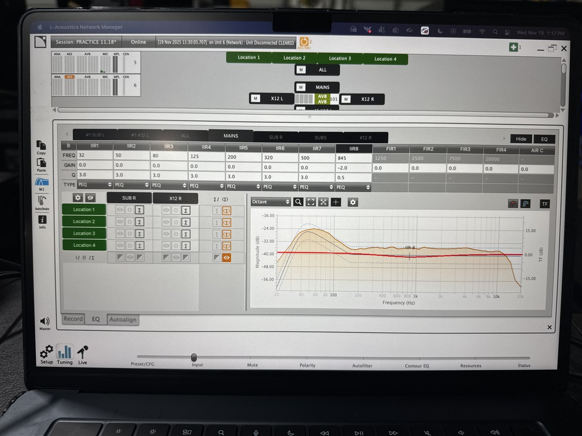This screenshot has width=582, height=436.
Task: Click the green add unit plus icon
Action: click(513, 47)
